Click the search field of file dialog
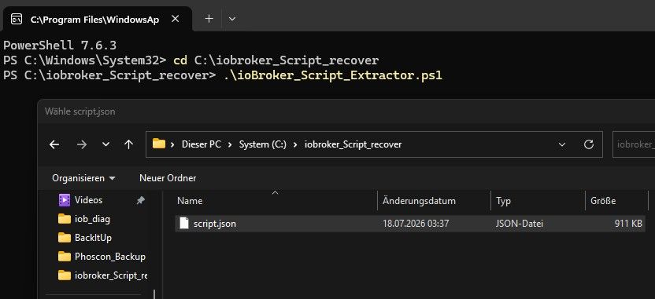655x299 pixels. point(634,144)
